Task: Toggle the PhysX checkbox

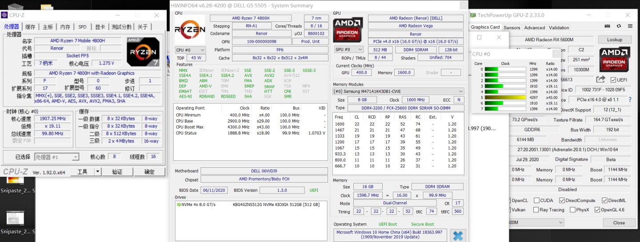Action: coord(573,210)
